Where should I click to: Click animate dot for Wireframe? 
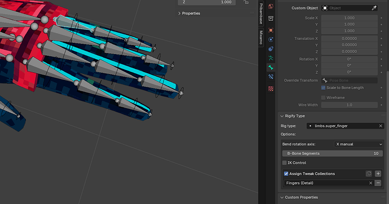[381, 97]
